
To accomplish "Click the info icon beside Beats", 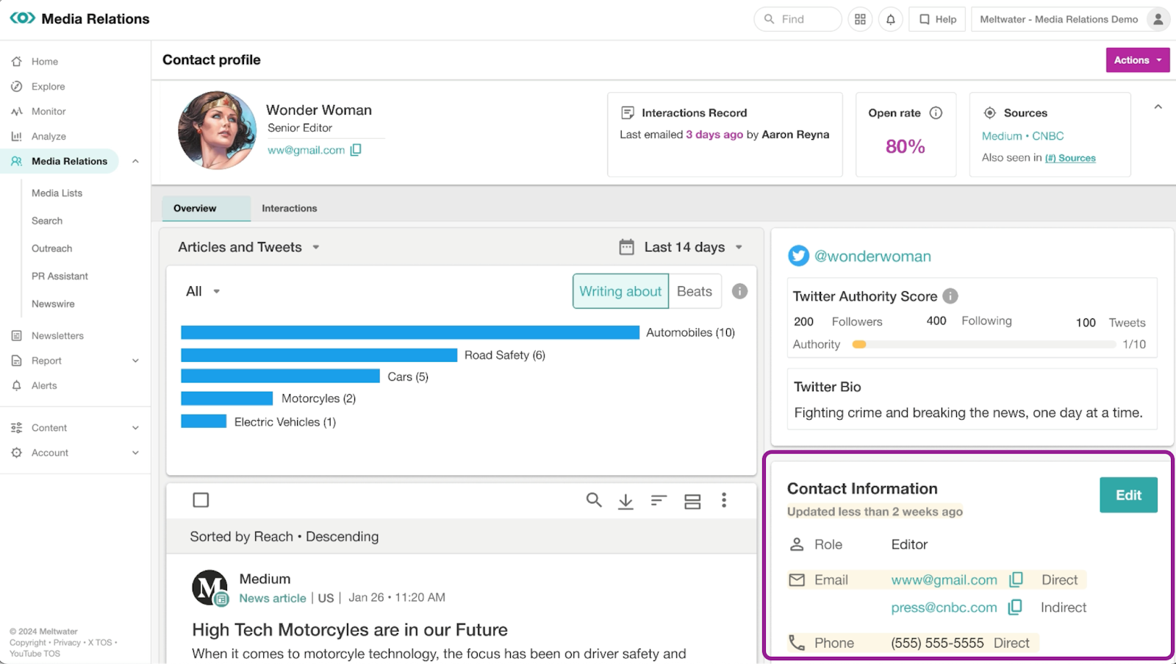I will (739, 291).
